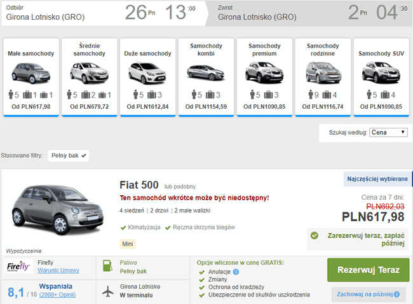Click the Firefly rental company logo
Screen dimensions: 413x304
(x=18, y=266)
